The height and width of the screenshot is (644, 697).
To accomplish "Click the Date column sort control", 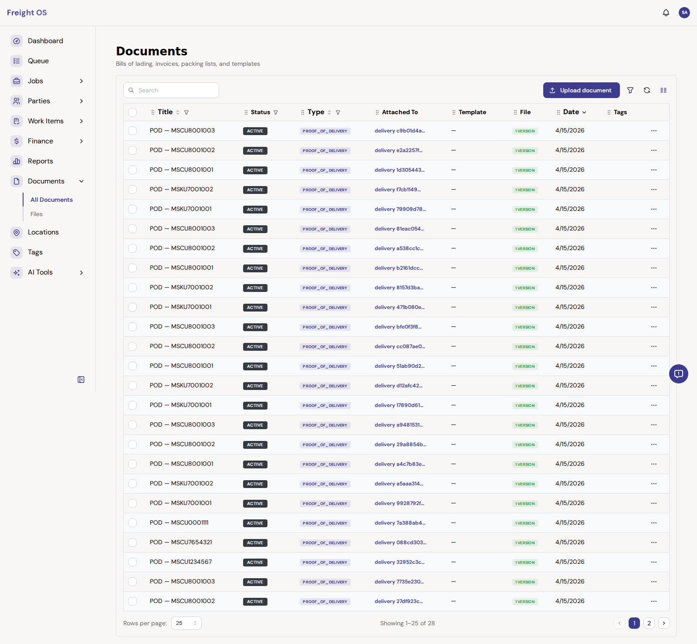I will click(x=584, y=112).
